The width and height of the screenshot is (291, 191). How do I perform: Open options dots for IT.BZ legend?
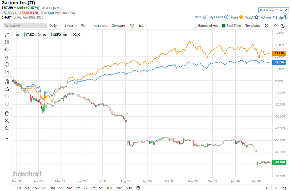[x=22, y=34]
